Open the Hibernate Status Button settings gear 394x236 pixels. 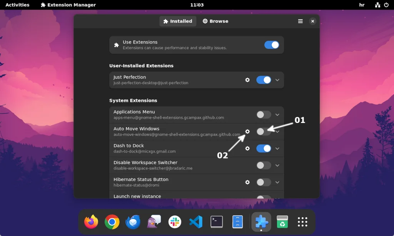coord(247,182)
